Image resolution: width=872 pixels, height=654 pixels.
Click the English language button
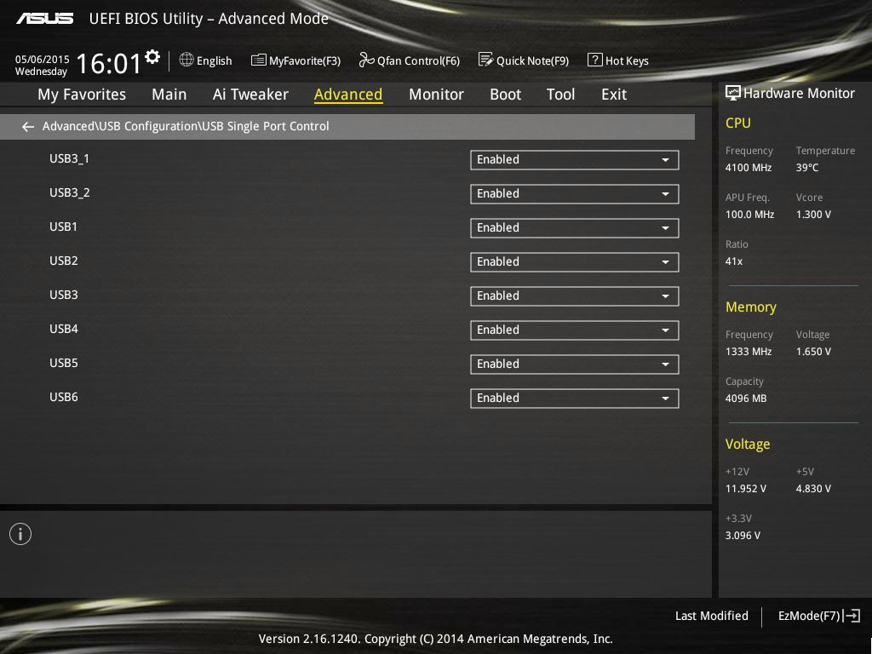(214, 60)
